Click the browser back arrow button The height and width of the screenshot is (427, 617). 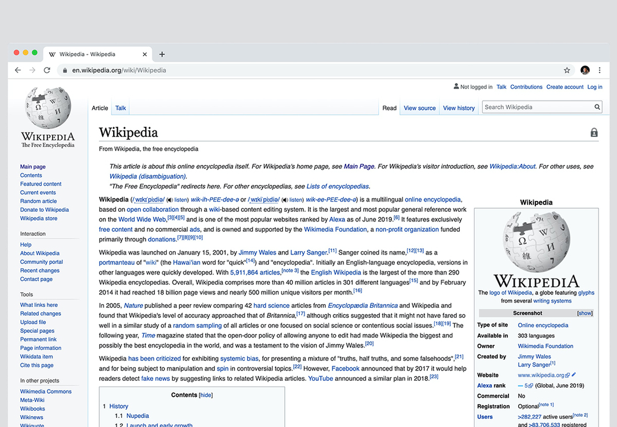pos(18,70)
